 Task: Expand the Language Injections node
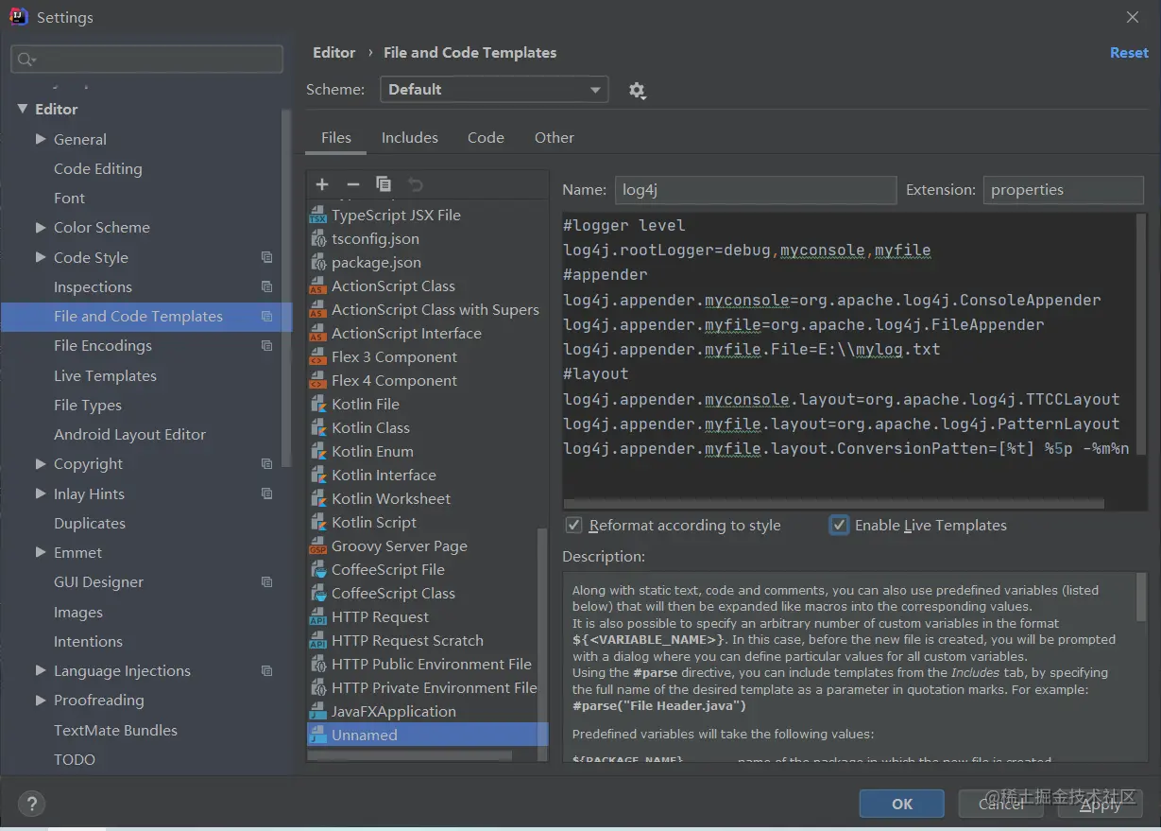(x=41, y=670)
